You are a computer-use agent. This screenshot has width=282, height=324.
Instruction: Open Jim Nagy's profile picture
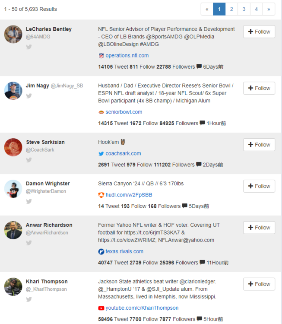coord(13,91)
